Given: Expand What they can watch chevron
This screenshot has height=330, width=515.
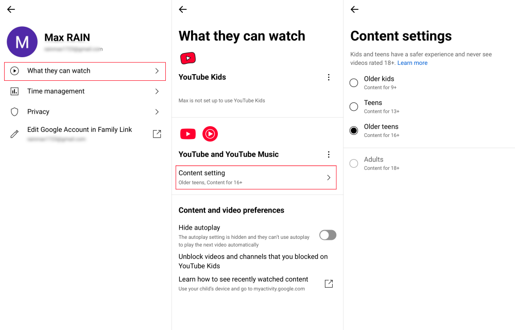Looking at the screenshot, I should click(x=157, y=71).
